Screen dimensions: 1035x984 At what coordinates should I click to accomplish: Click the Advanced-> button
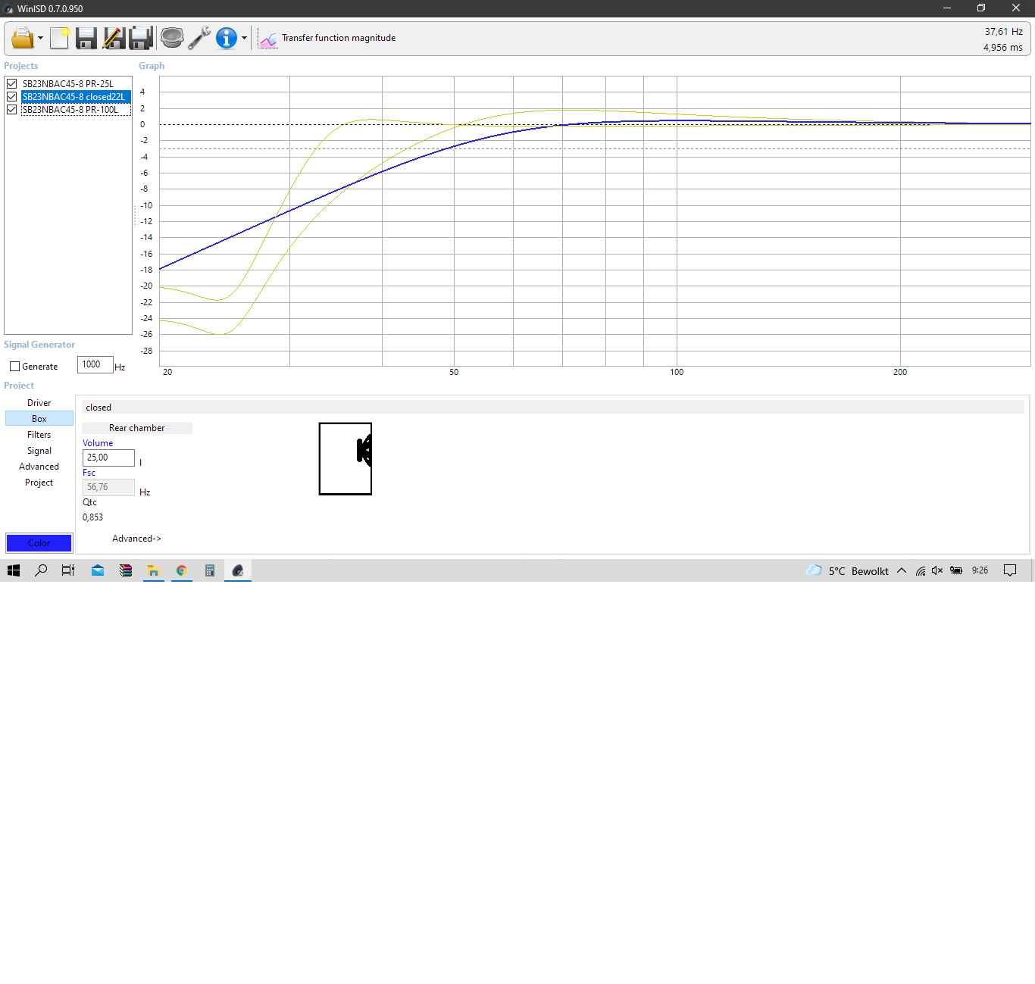click(x=136, y=539)
